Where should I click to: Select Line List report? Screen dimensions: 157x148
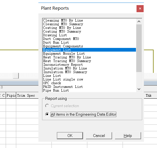89,76
